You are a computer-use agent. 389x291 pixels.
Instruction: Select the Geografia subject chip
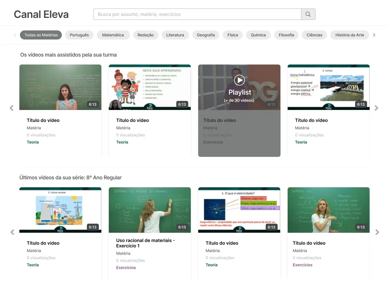(x=206, y=35)
